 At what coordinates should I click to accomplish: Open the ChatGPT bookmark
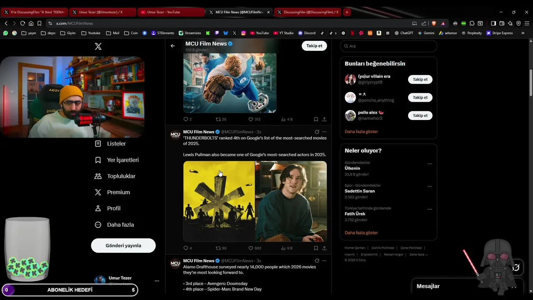coord(403,33)
